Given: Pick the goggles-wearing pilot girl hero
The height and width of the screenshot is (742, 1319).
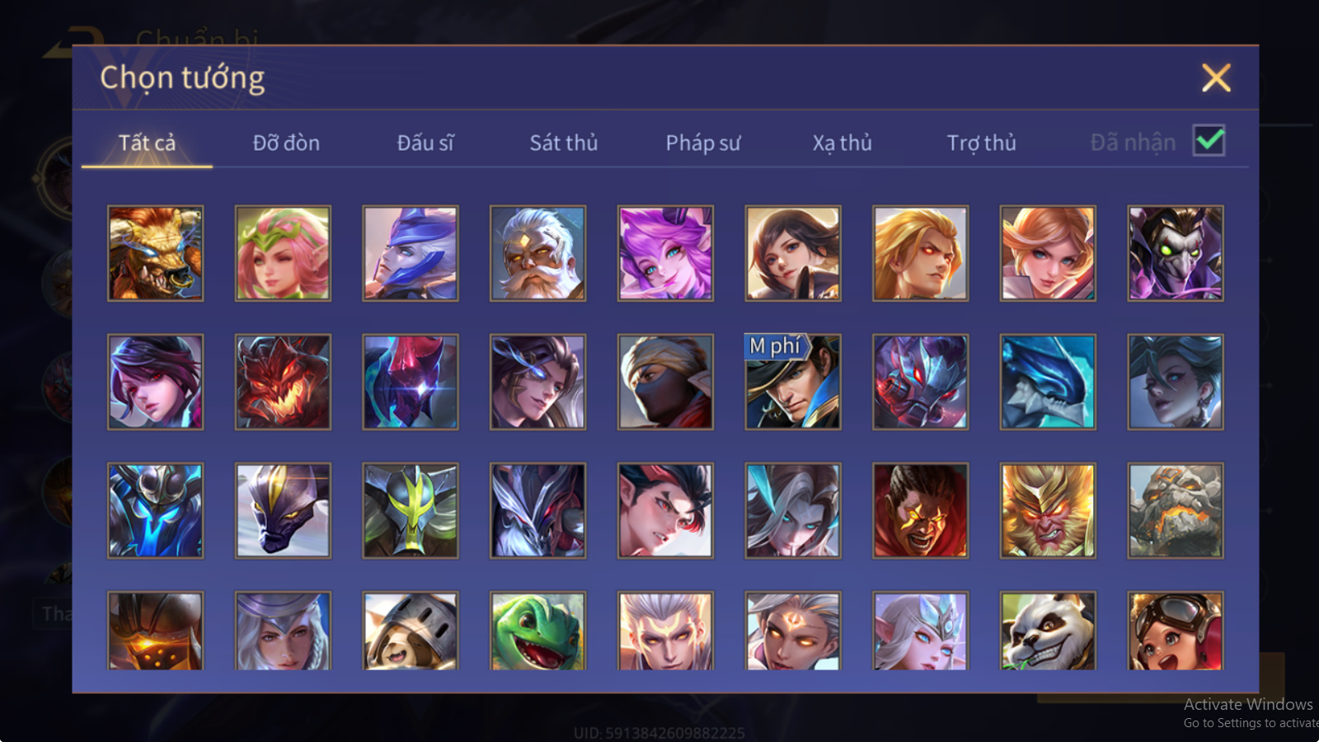Looking at the screenshot, I should coord(1176,631).
